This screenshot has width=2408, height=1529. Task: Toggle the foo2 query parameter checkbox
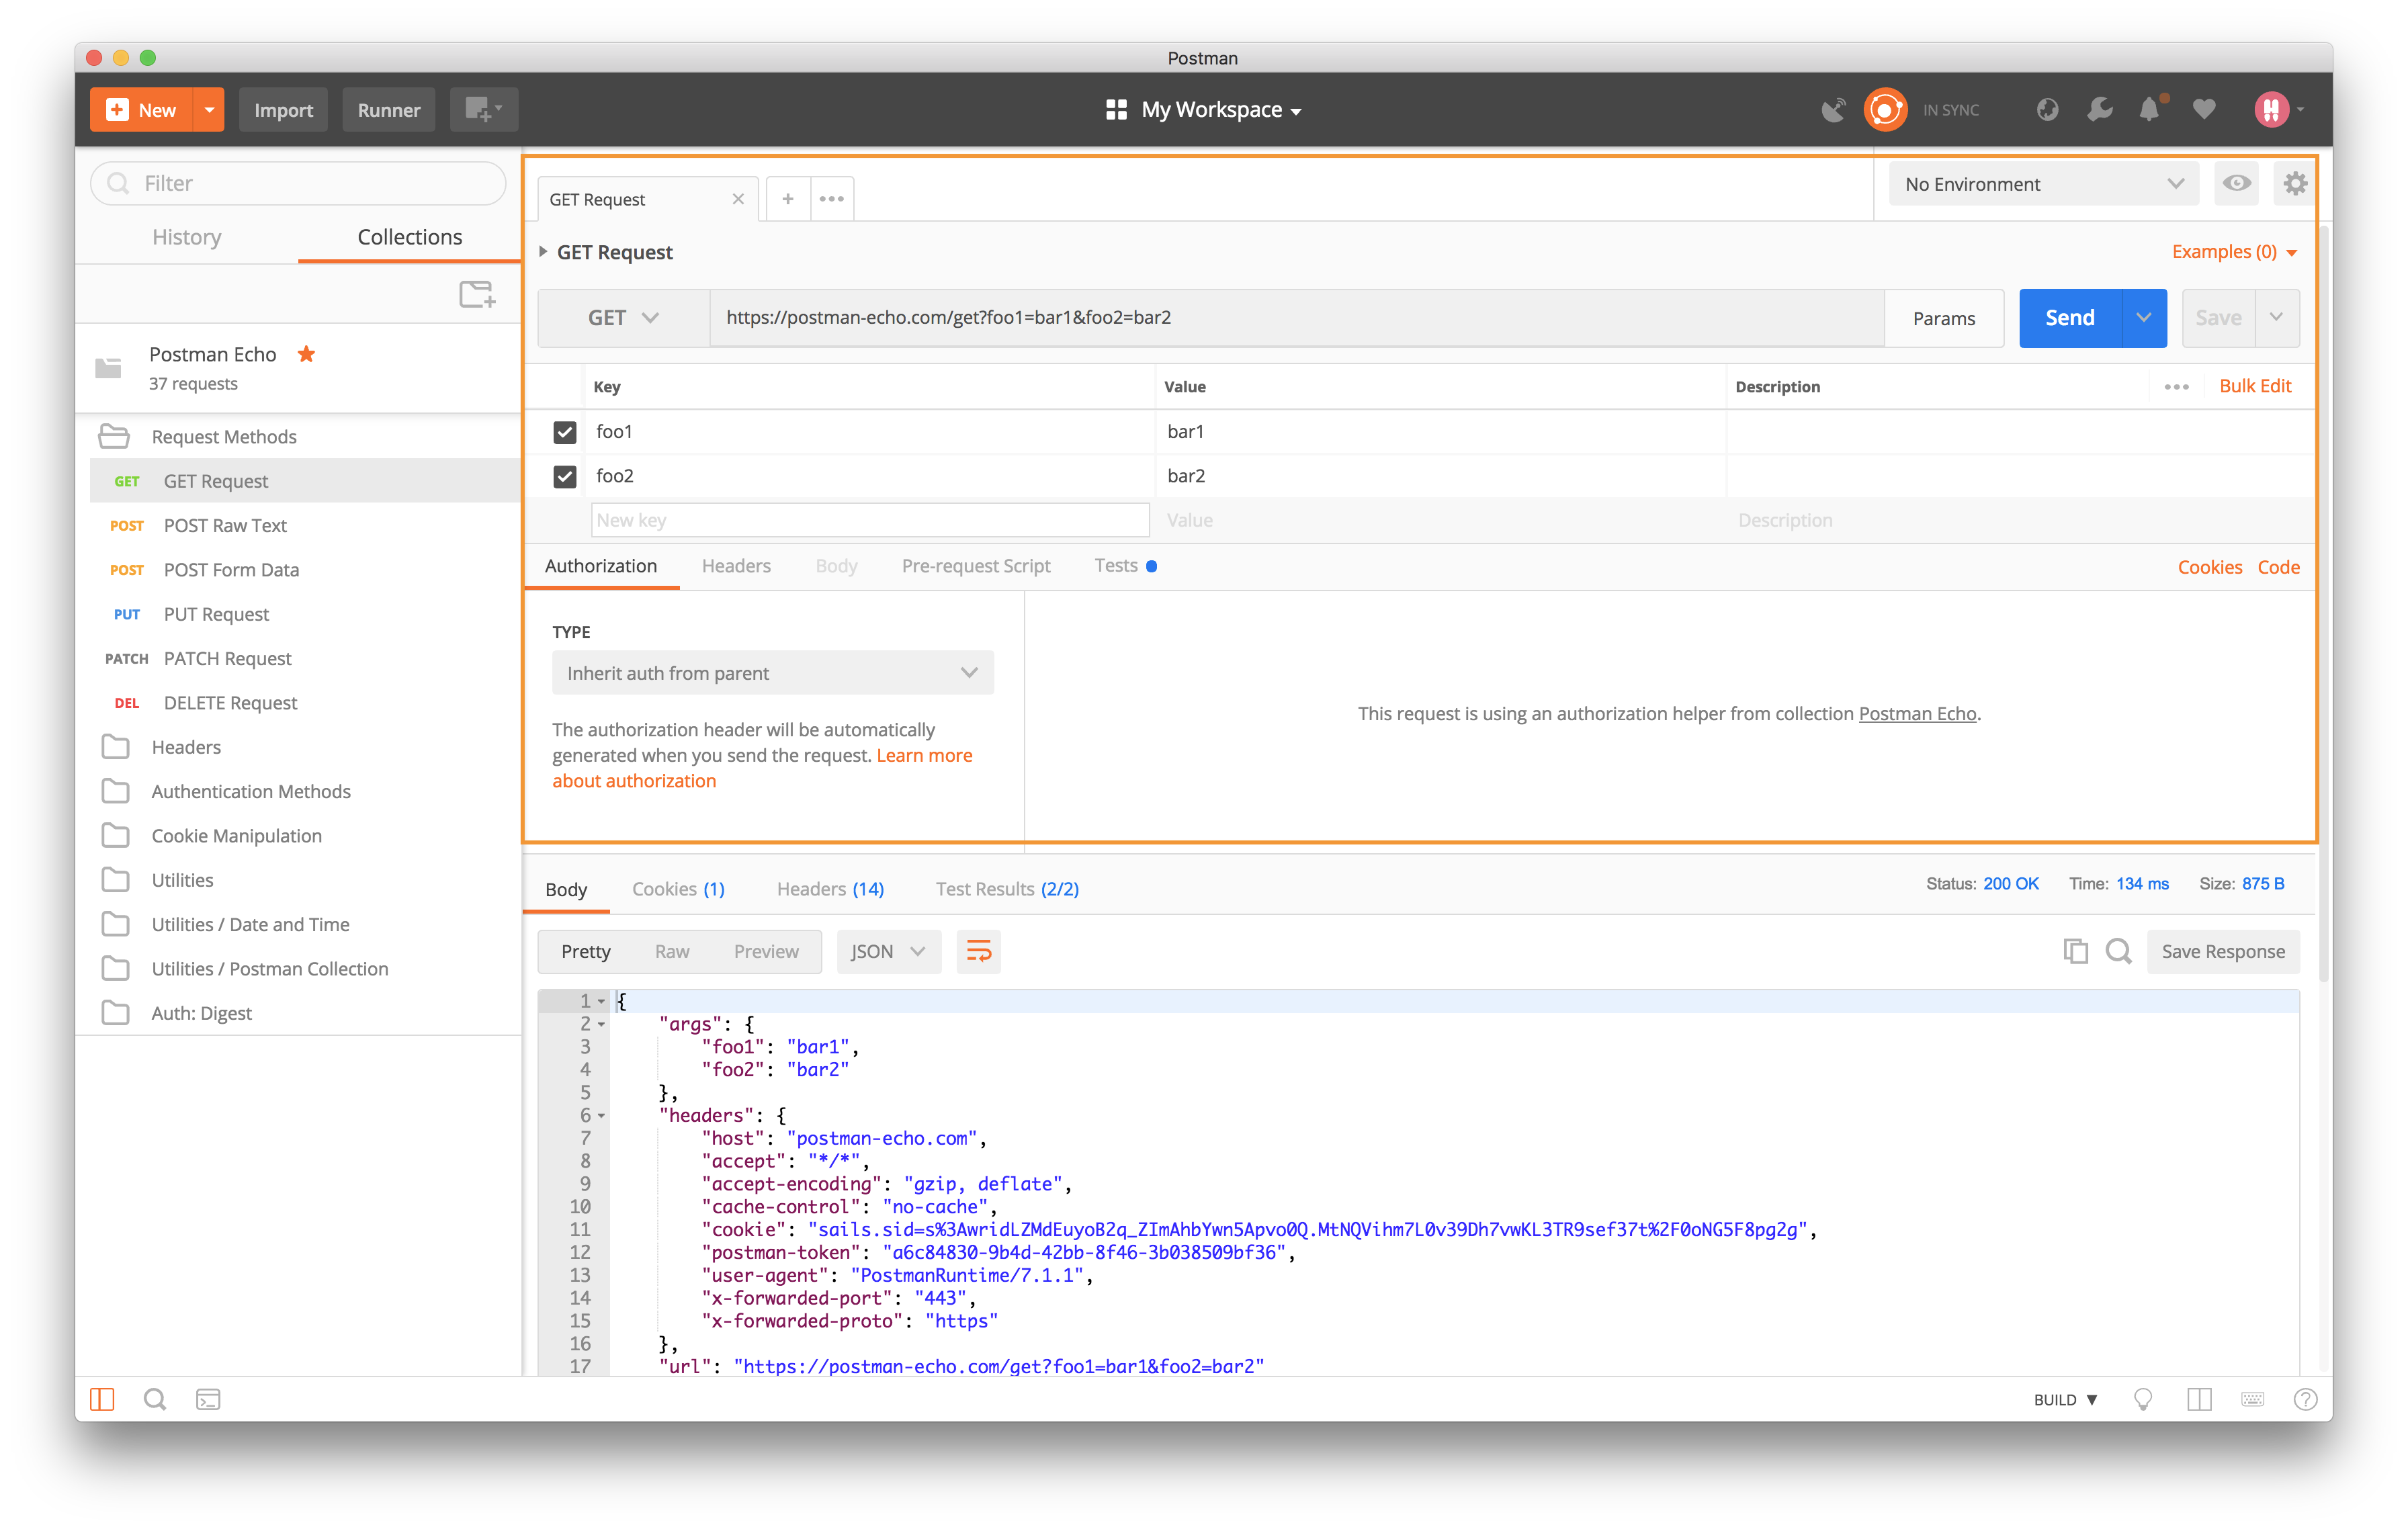pyautogui.click(x=564, y=476)
